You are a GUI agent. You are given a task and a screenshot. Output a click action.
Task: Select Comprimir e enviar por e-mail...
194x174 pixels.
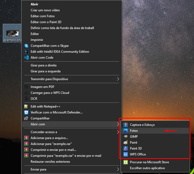click(x=72, y=150)
